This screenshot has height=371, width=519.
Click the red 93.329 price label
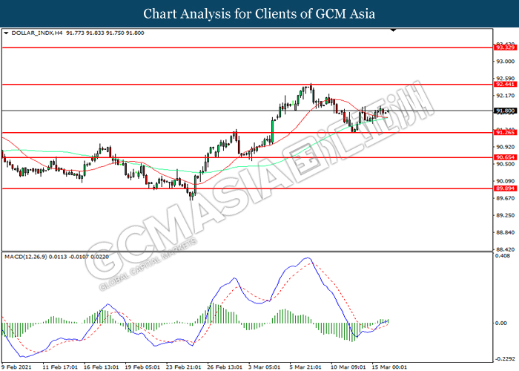tap(506, 47)
